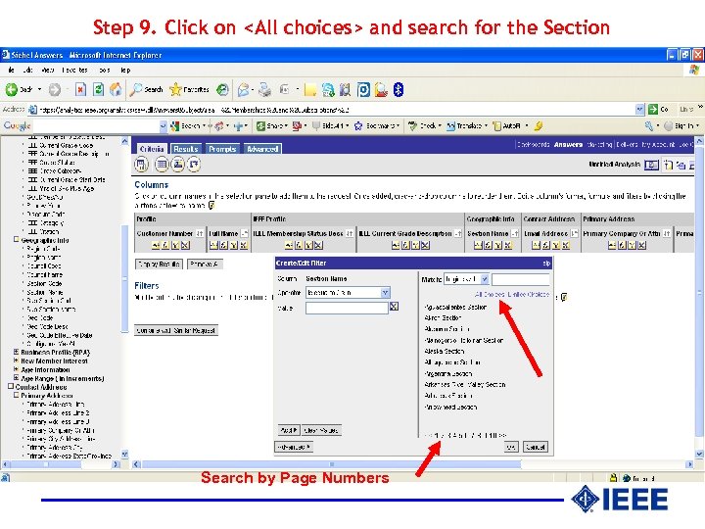This screenshot has width=705, height=529.
Task: Click the fx formula icon under Full Name
Action: point(224,245)
